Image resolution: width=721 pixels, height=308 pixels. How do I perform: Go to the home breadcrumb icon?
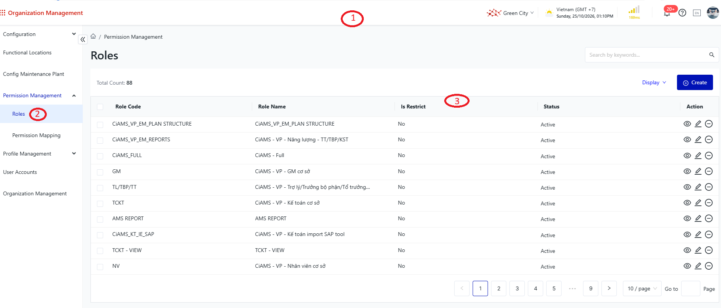tap(93, 36)
